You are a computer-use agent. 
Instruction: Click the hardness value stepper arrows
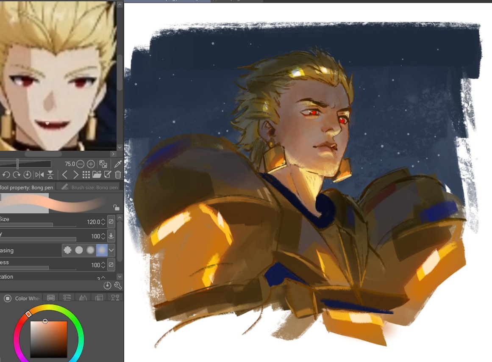(x=103, y=265)
